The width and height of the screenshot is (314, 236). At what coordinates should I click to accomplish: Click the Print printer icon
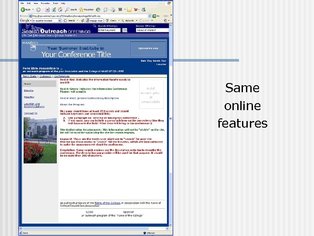(x=113, y=10)
